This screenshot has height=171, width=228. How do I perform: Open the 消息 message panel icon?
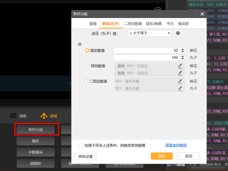click(13, 116)
